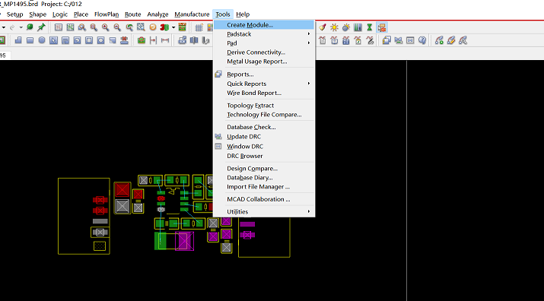
Task: Open the Undo history dropdown arrow
Action: point(4,27)
